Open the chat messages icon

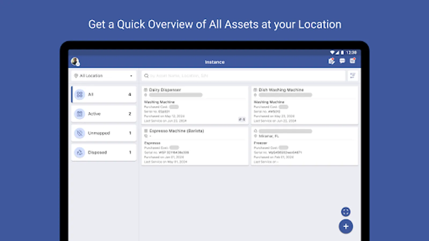(x=342, y=61)
